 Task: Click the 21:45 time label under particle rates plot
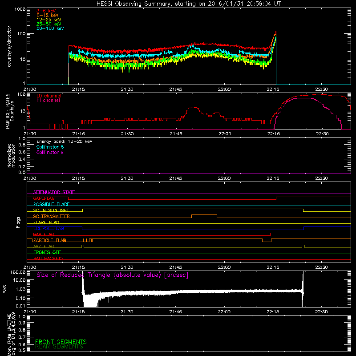coord(176,134)
